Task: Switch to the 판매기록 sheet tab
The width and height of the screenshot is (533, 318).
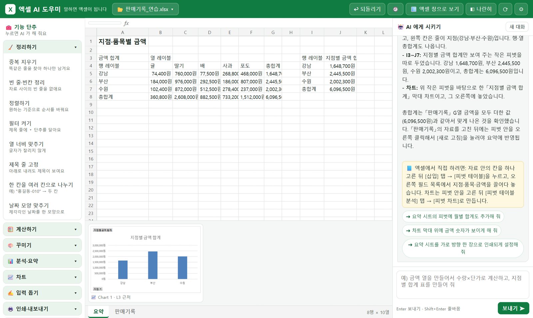Action: pyautogui.click(x=125, y=312)
